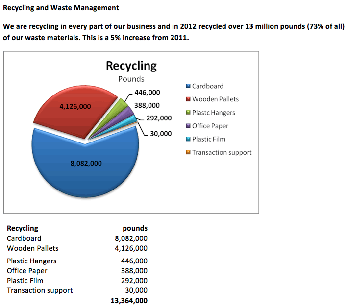This screenshot has width=347, height=308.
Task: Click the table value 4,126,000
Action: 131,248
